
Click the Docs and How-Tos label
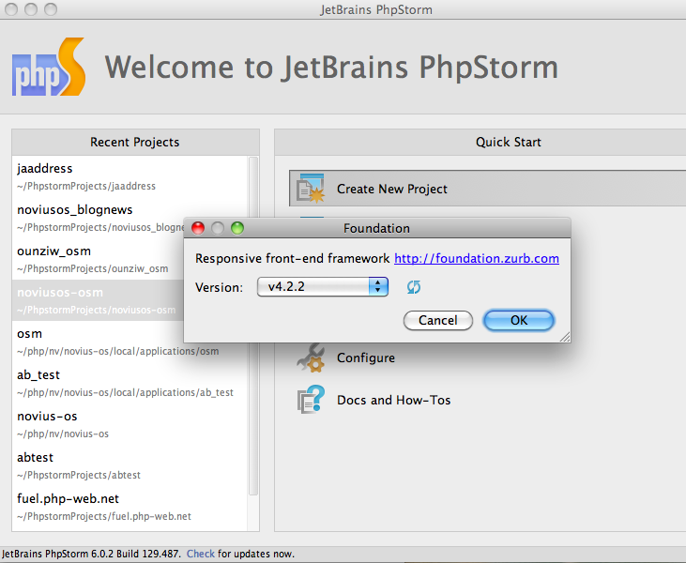point(394,400)
